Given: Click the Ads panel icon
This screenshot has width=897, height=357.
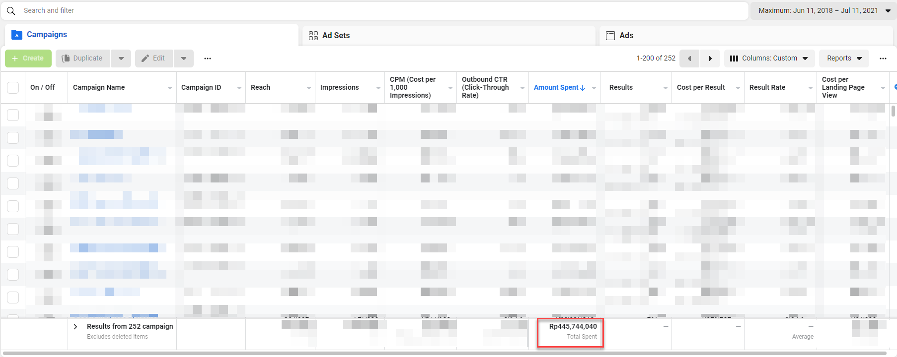Looking at the screenshot, I should 610,36.
